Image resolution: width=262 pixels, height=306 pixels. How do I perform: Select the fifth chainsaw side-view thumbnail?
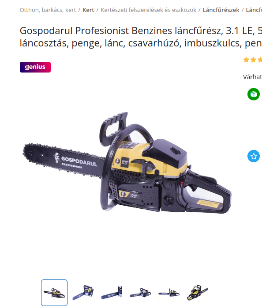pyautogui.click(x=169, y=293)
